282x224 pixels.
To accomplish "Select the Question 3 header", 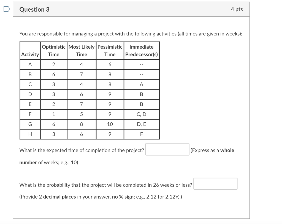I will point(34,9).
